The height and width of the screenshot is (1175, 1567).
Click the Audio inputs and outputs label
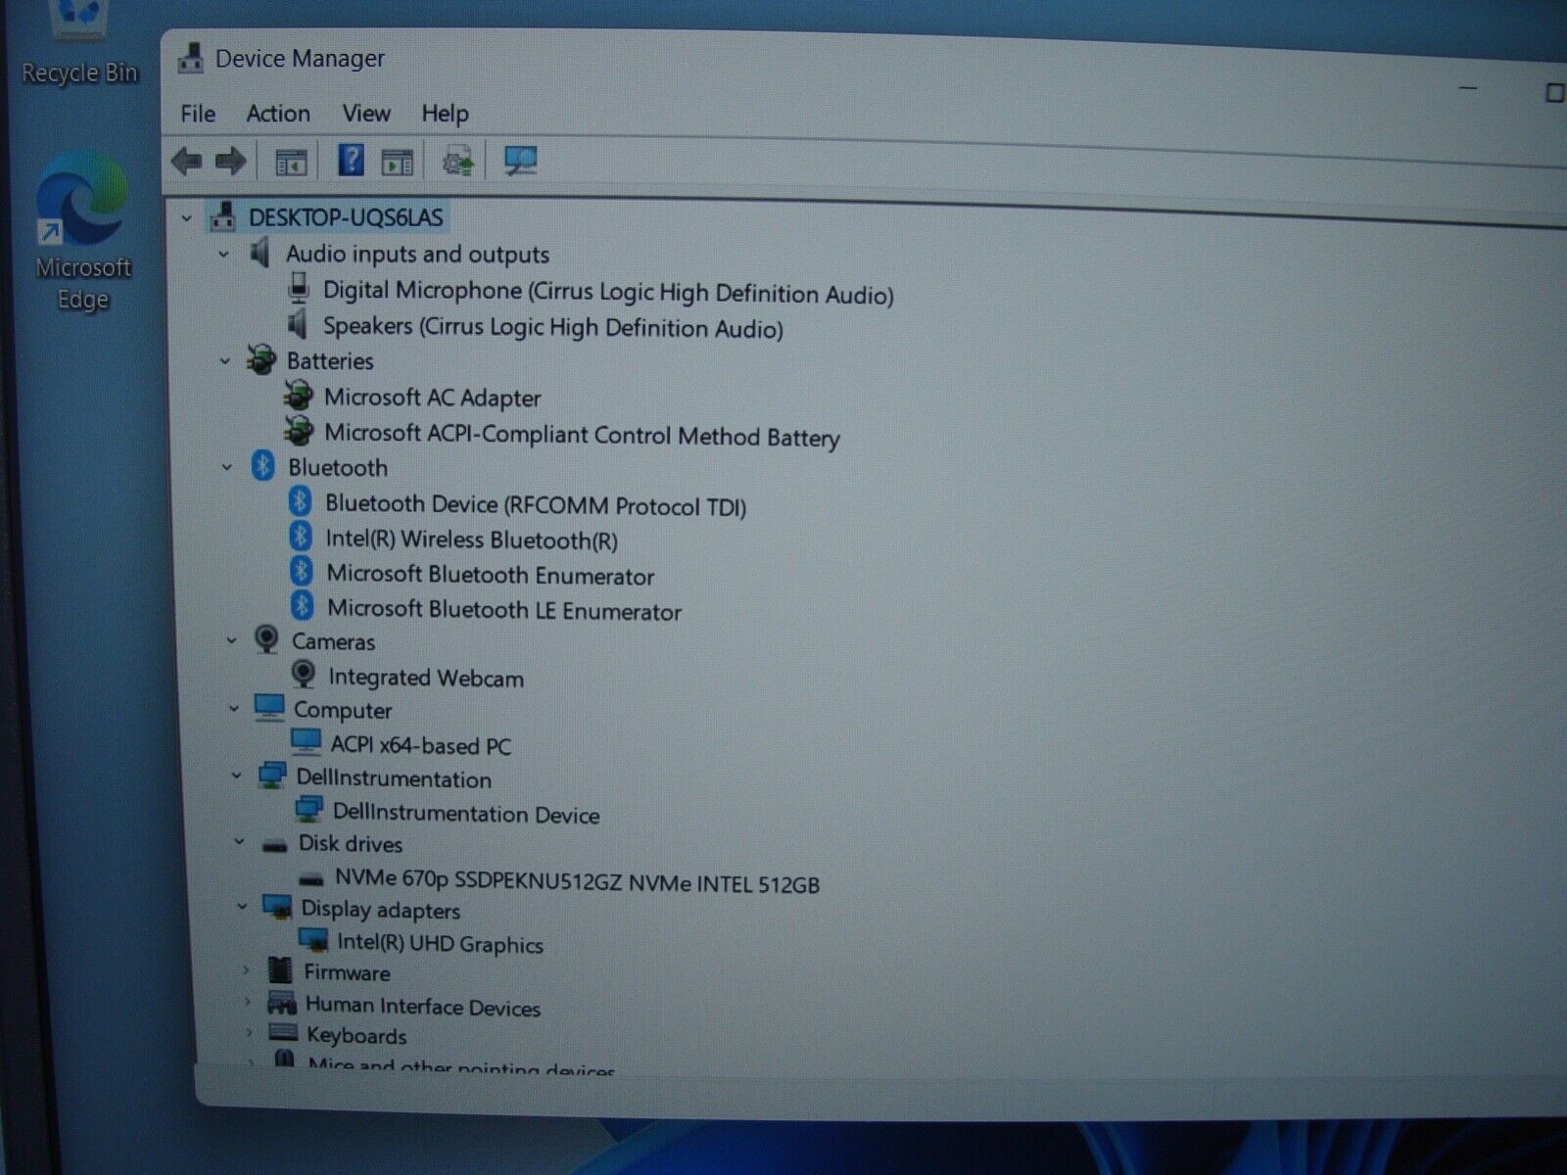417,255
